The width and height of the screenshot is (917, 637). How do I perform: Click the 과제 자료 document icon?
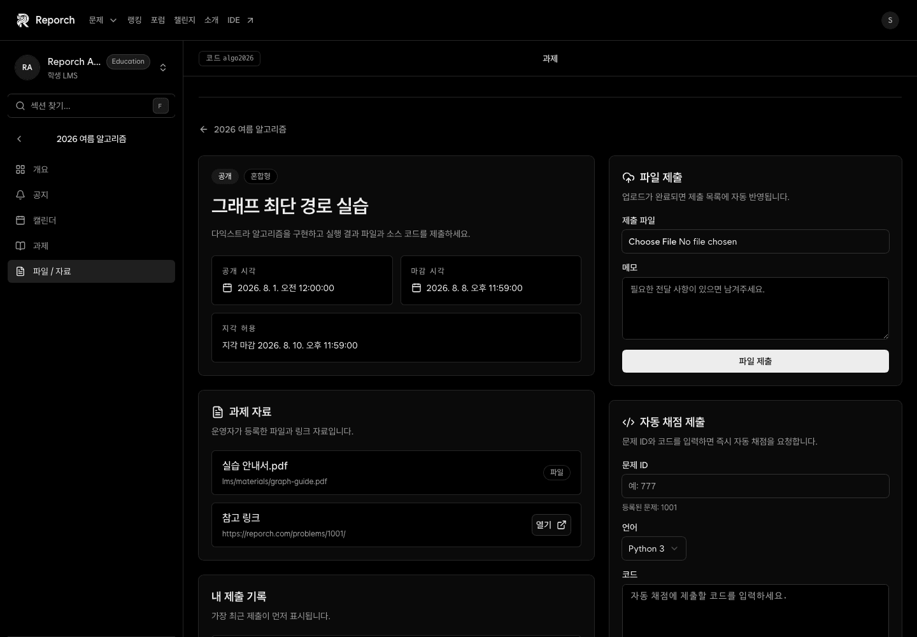218,412
